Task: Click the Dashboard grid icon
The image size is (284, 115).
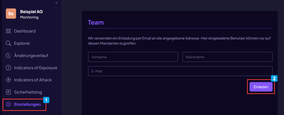Action: tap(8, 31)
